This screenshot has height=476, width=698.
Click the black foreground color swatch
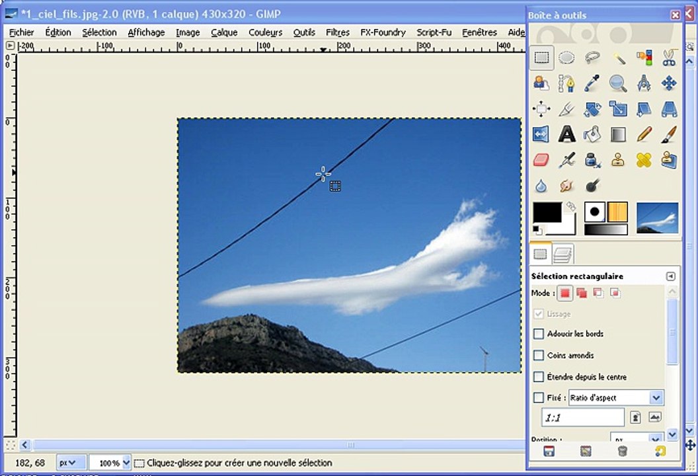pyautogui.click(x=547, y=213)
